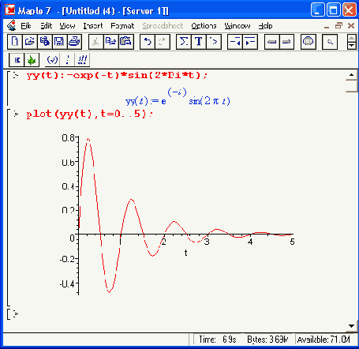Click the toolbar spinner down arrow
This screenshot has height=349, width=359.
click(x=352, y=46)
